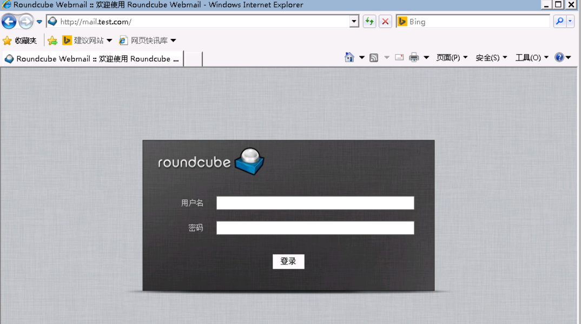Open the 页面(P) menu

pos(452,57)
